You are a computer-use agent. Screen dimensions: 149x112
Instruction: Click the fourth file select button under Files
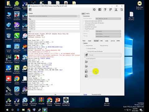pos(32,29)
